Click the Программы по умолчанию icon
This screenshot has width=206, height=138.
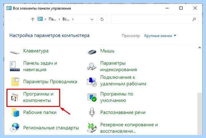point(92,97)
